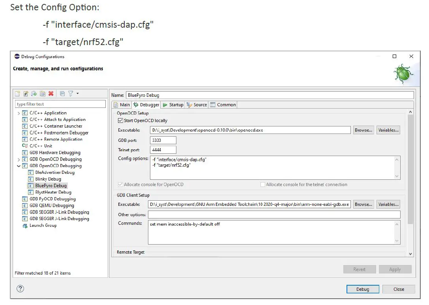Viewport: 429px width, 305px height.
Task: Delete the selected launch configuration
Action: click(51, 94)
